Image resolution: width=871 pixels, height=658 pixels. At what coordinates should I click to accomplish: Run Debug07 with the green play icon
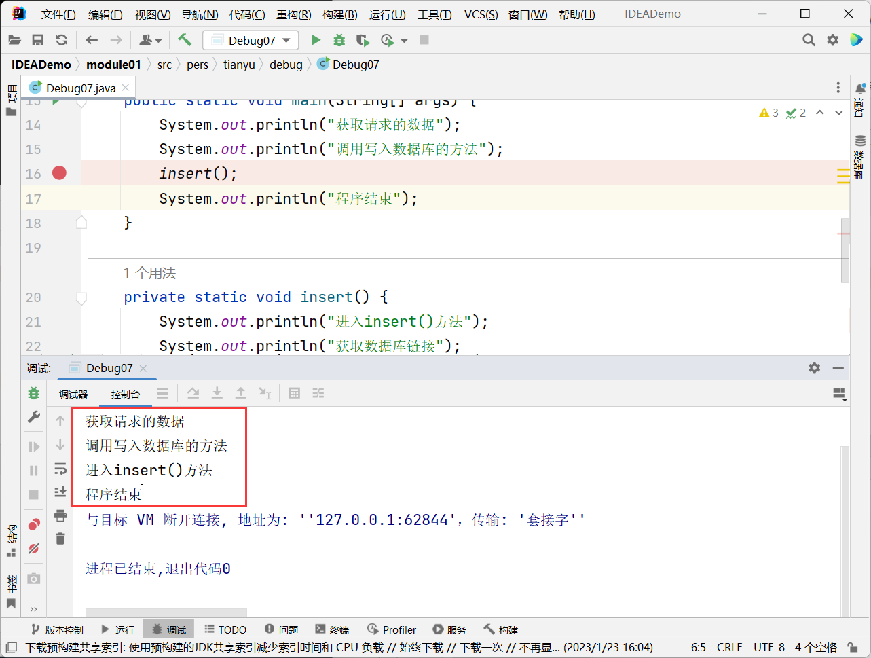tap(316, 40)
